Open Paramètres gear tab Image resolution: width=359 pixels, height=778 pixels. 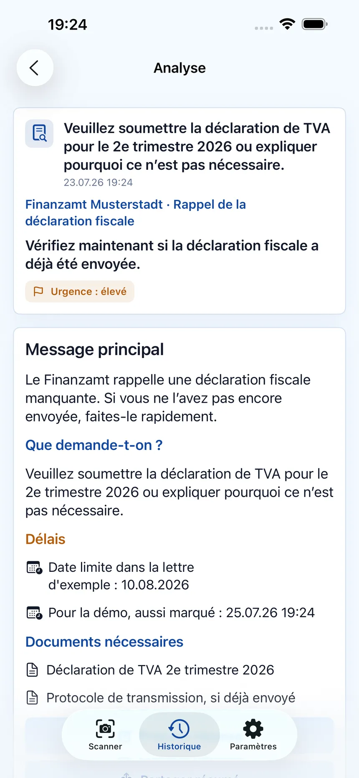(253, 735)
